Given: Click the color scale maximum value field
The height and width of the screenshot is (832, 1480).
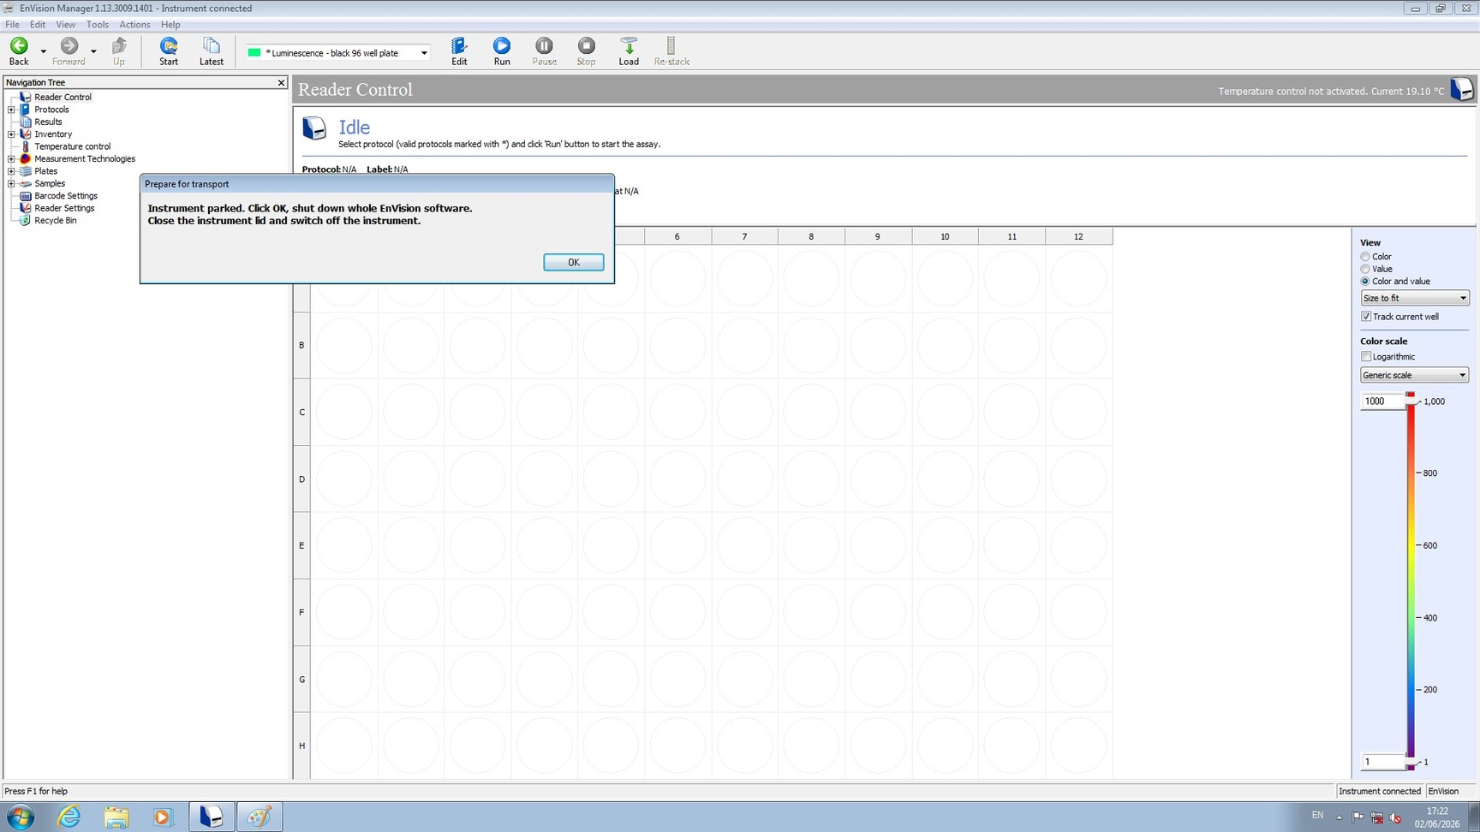Looking at the screenshot, I should click(x=1382, y=401).
